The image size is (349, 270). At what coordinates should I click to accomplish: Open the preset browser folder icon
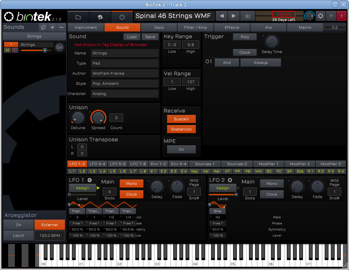click(x=78, y=17)
